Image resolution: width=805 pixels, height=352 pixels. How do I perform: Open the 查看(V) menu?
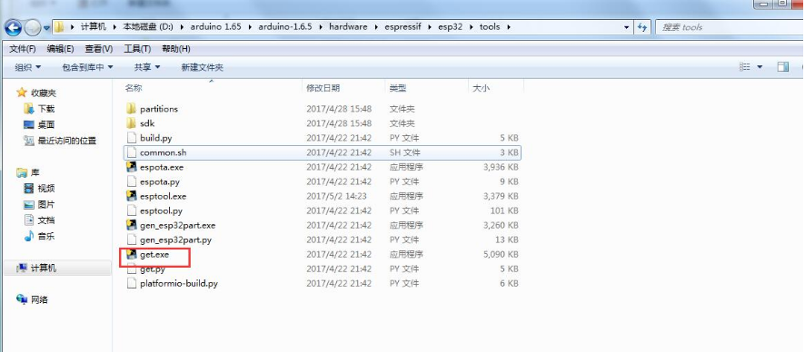point(98,49)
